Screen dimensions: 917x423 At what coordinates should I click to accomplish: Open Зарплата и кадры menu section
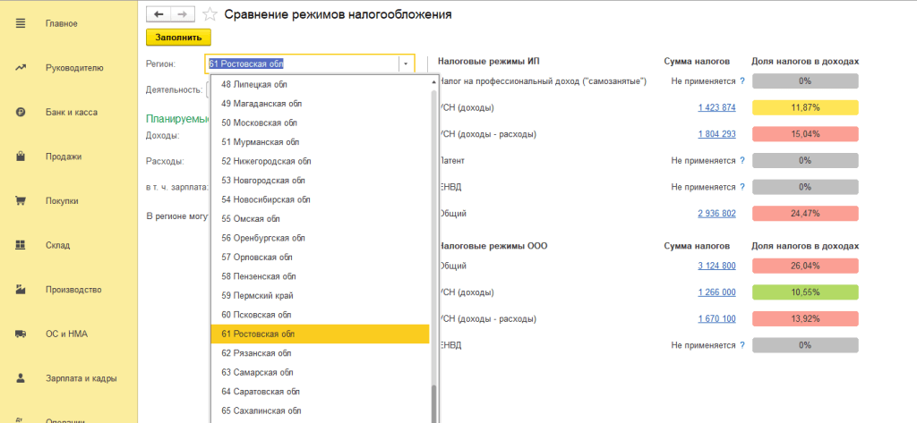81,378
